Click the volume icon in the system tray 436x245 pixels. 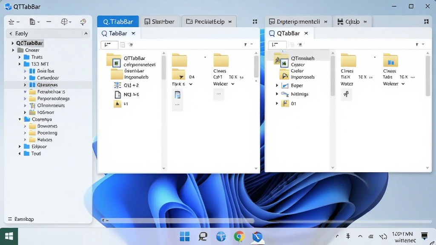pyautogui.click(x=383, y=236)
